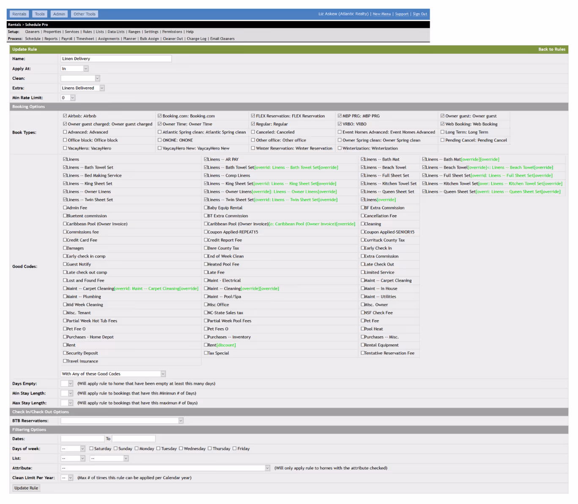
Task: Click the Sign Out link
Action: point(420,14)
